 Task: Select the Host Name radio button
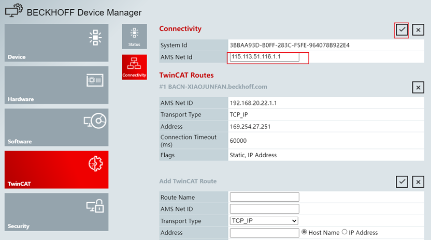point(304,232)
